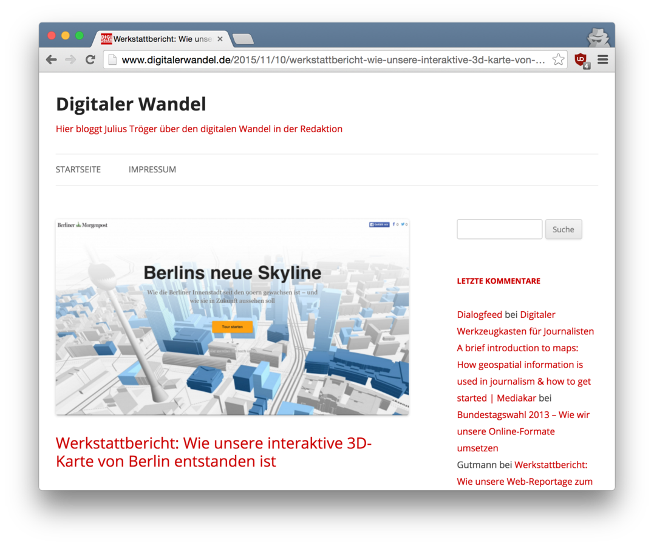Open the brief introduction to maps link

pos(524,373)
